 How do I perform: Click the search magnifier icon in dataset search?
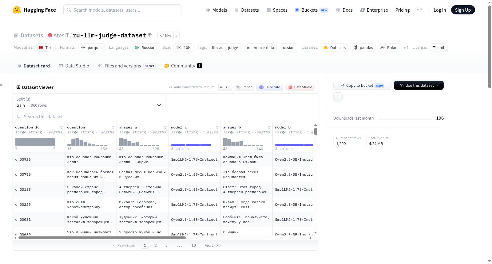tap(19, 117)
